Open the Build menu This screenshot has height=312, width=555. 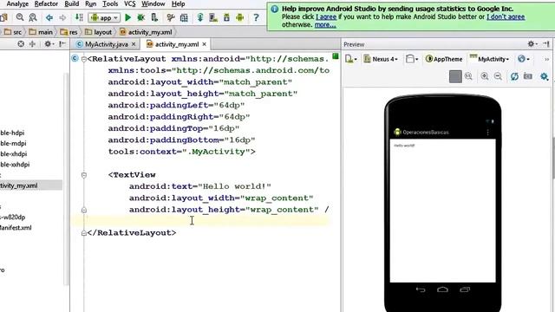click(71, 3)
